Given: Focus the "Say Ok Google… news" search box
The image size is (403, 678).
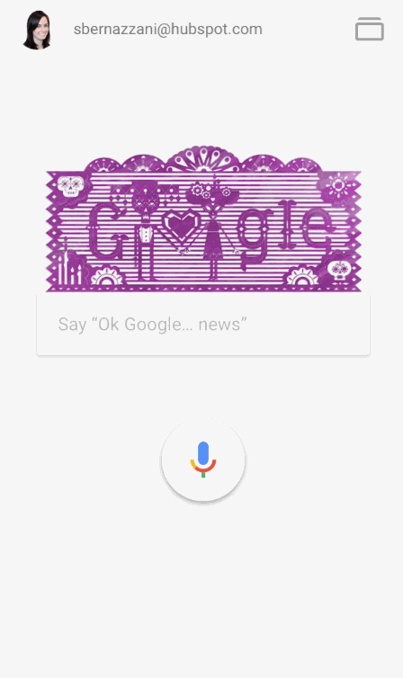Looking at the screenshot, I should click(203, 326).
